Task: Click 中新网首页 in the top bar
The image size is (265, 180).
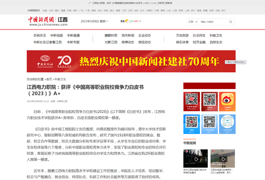Action: [x=34, y=11]
